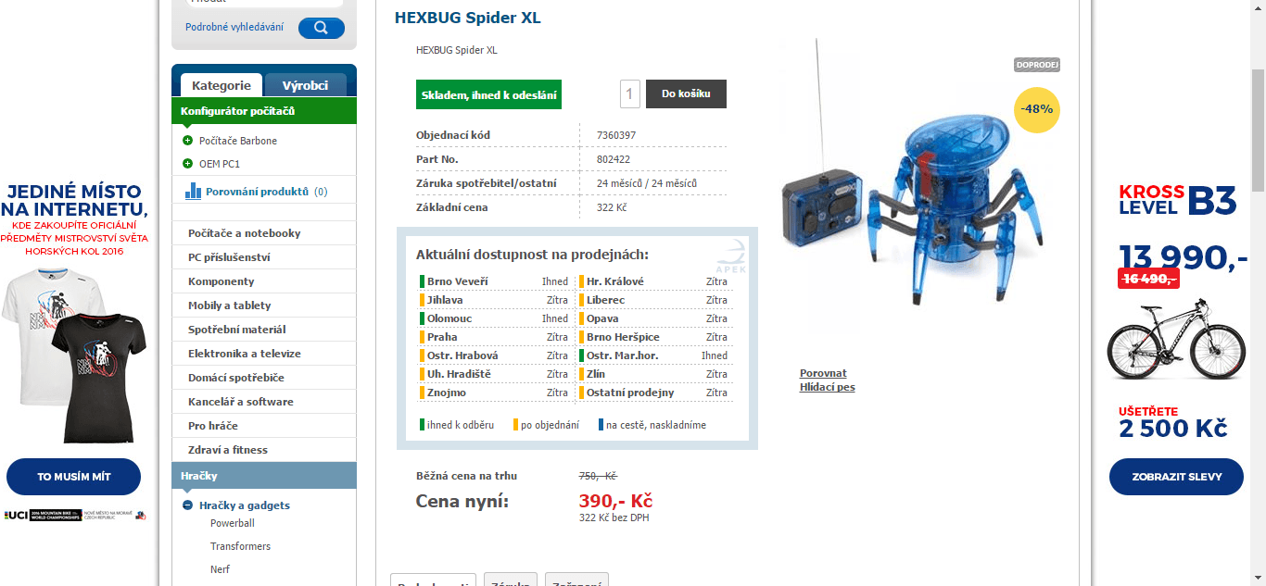Open Domácí spotřebiče category

click(x=264, y=378)
